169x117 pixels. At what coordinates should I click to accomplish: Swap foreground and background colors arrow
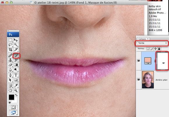point(16,95)
